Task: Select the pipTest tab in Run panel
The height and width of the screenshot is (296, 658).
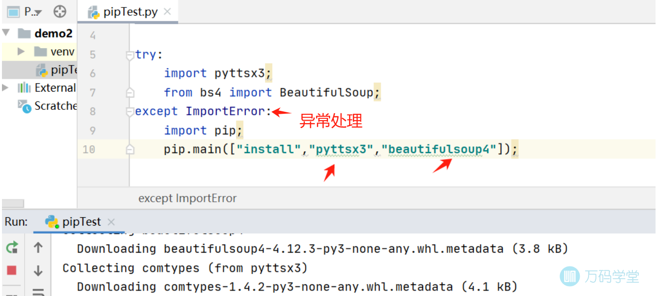Action: click(x=81, y=222)
